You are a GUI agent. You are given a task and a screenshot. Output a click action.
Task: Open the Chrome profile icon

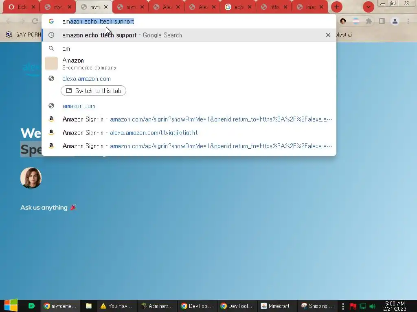pyautogui.click(x=395, y=21)
